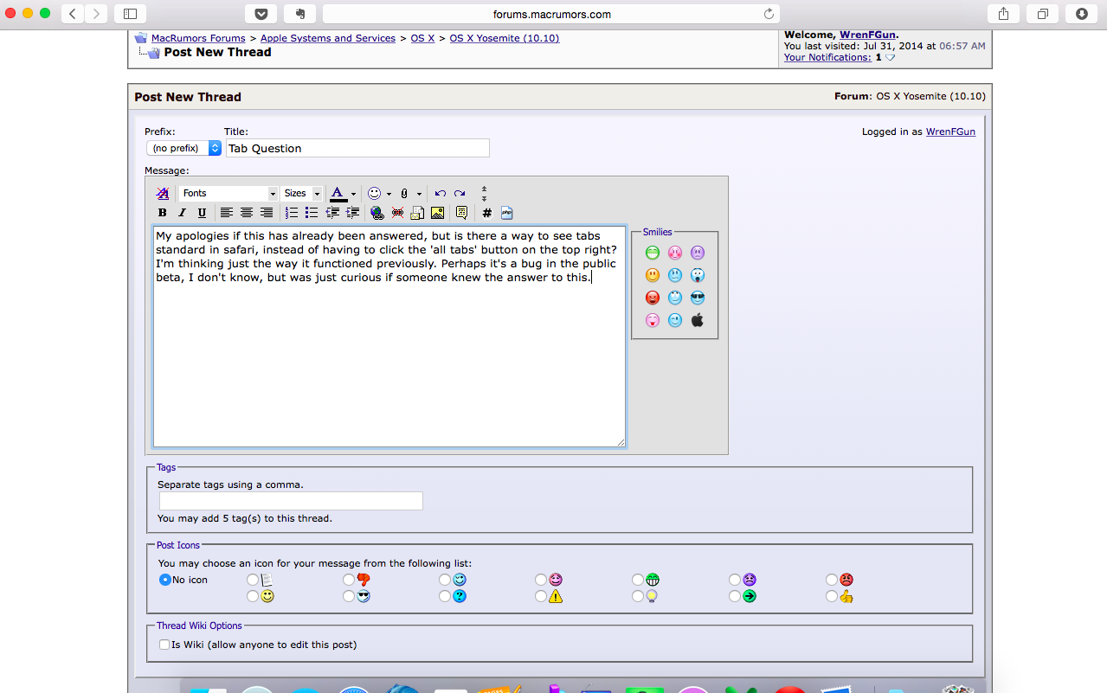Image resolution: width=1107 pixels, height=693 pixels.
Task: Open the Fonts dropdown
Action: (x=228, y=194)
